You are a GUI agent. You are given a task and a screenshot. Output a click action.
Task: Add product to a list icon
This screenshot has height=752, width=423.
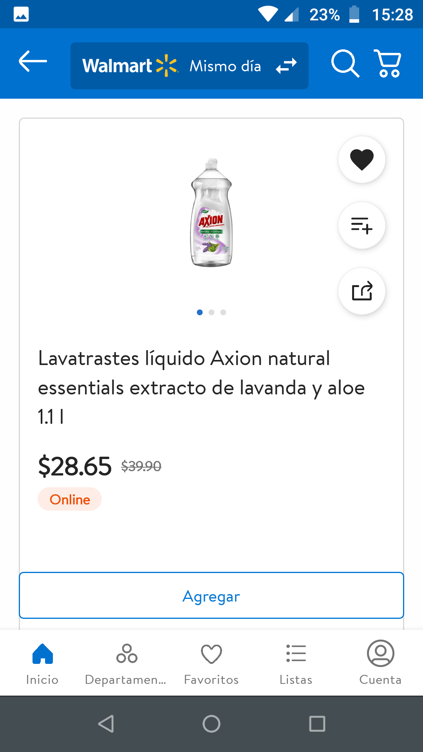point(362,226)
